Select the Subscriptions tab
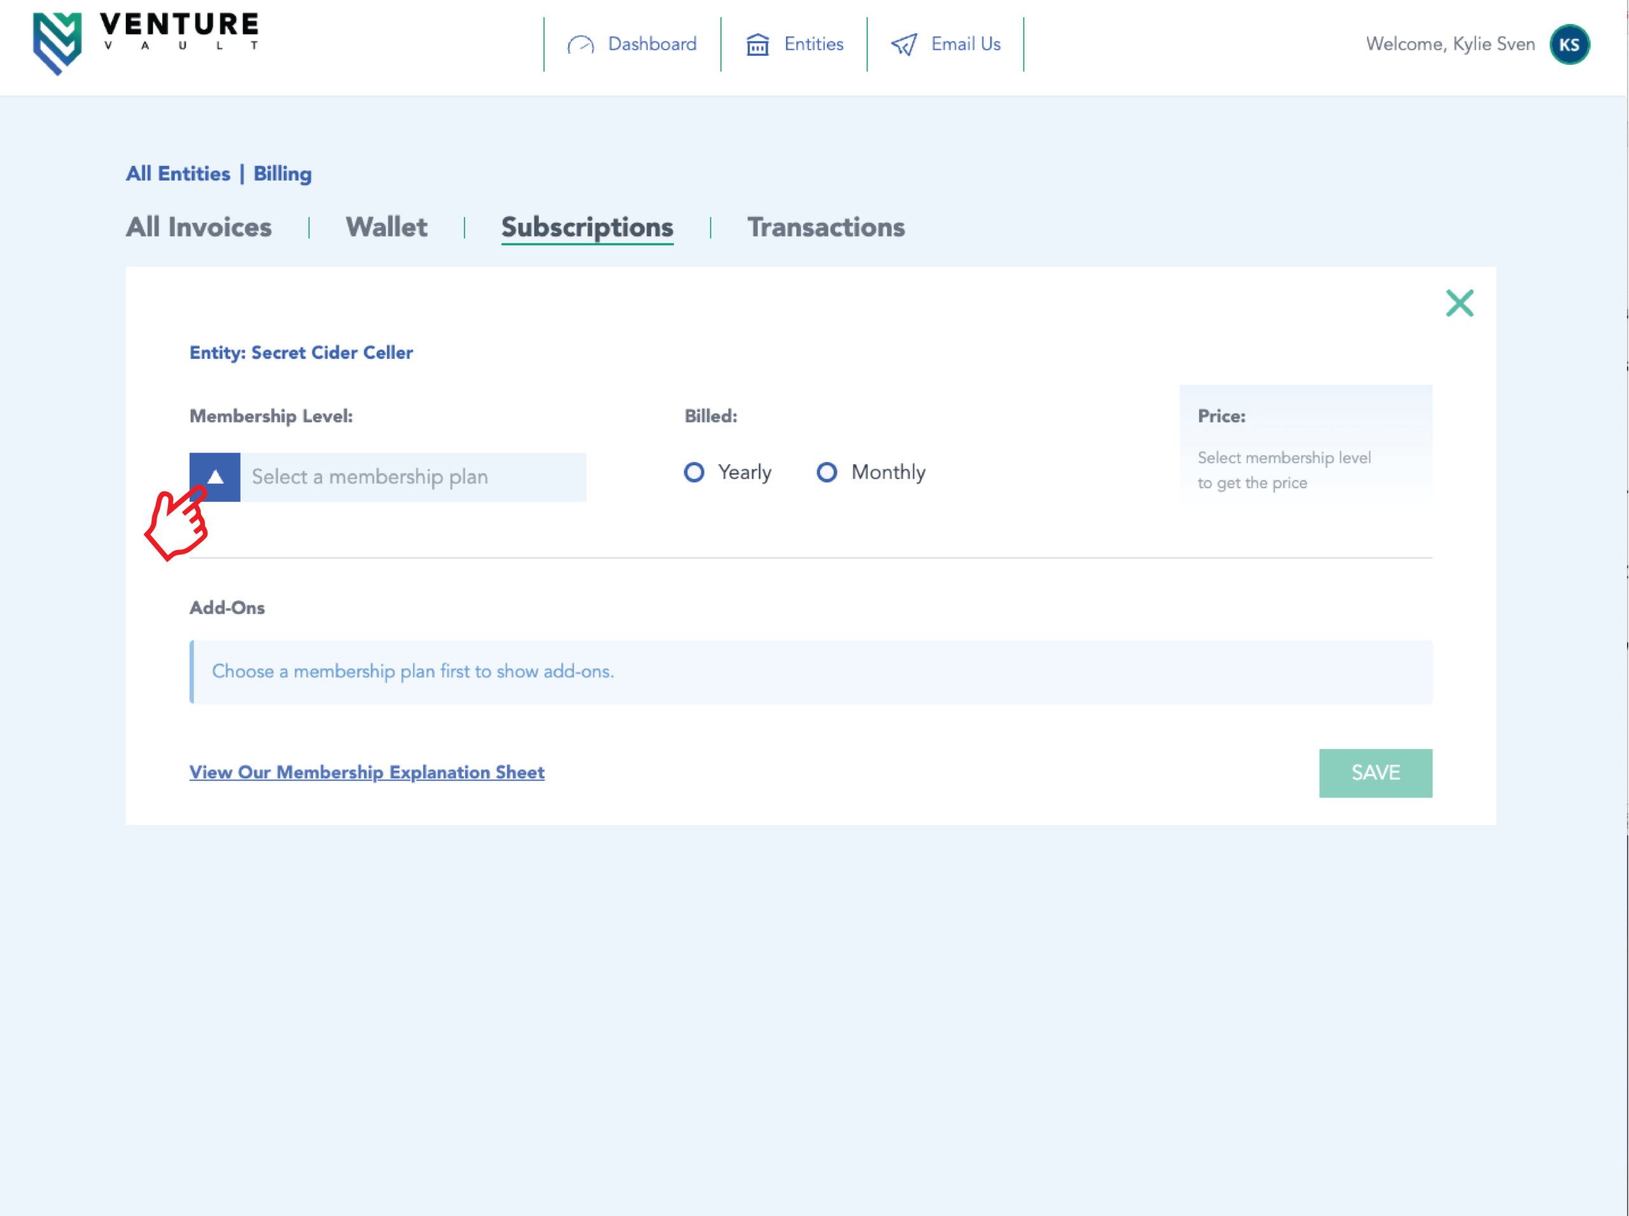Viewport: 1629px width, 1216px height. [587, 227]
